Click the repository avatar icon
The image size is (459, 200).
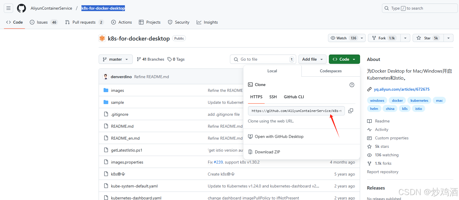point(102,38)
